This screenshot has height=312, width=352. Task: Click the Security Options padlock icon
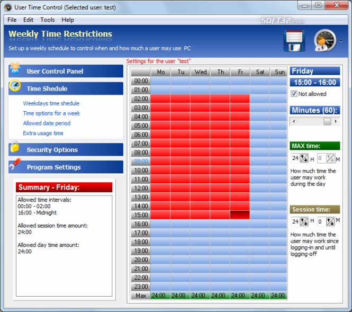[x=15, y=147]
